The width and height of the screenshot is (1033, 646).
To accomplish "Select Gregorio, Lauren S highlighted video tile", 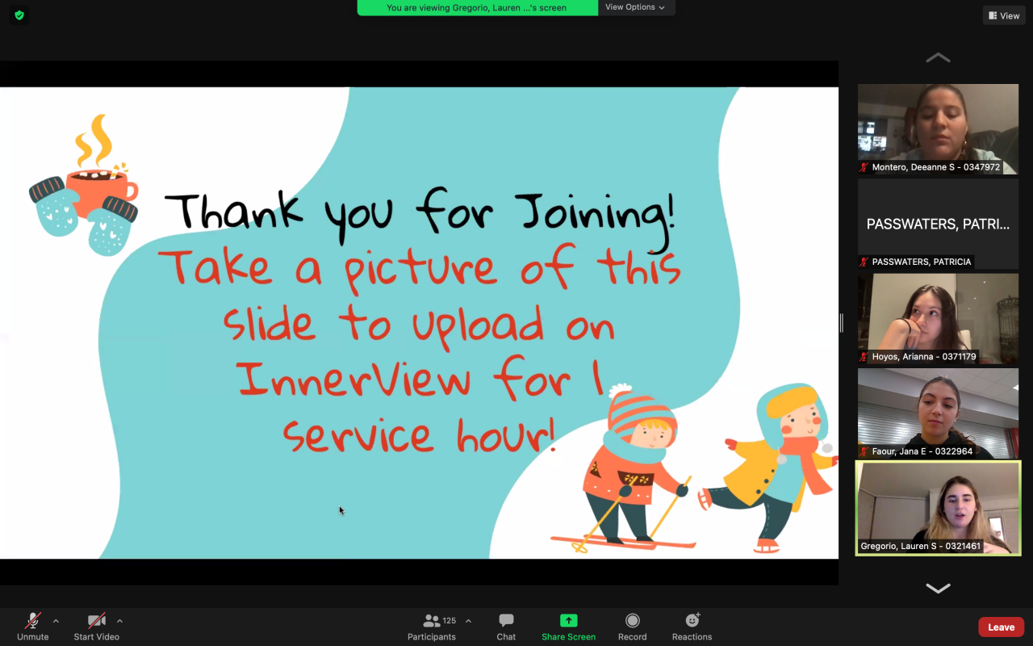I will coord(938,508).
